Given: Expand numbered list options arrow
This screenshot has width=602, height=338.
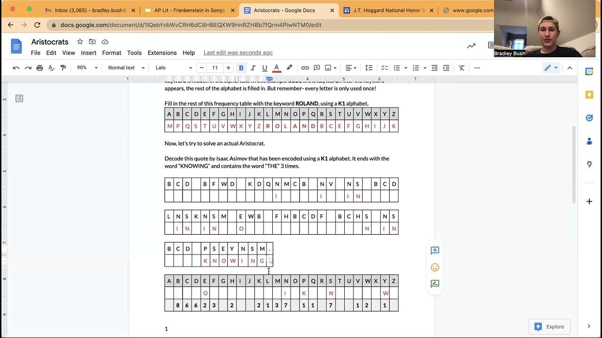Looking at the screenshot, I should [425, 68].
